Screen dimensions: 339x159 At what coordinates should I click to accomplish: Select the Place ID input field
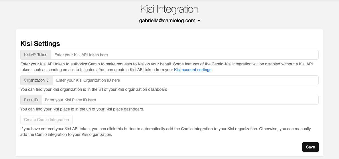180,100
